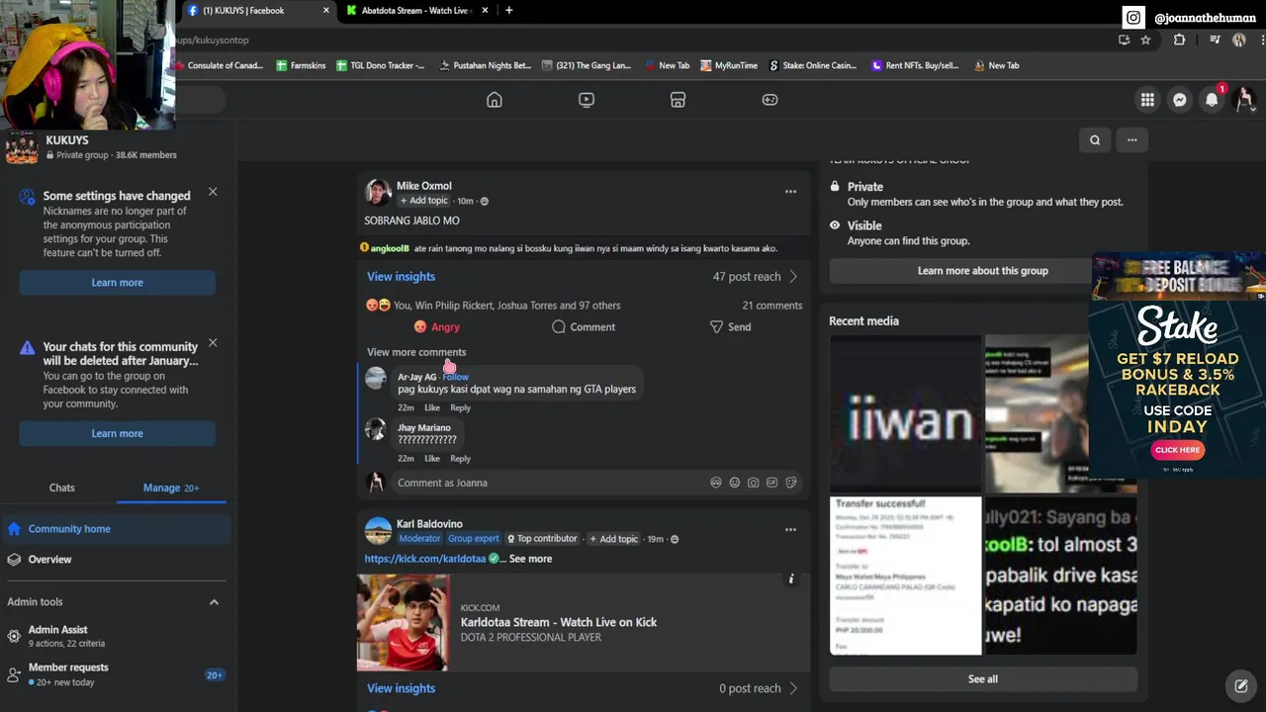Expand 'See more' on Karl Baldovino post

pyautogui.click(x=530, y=559)
